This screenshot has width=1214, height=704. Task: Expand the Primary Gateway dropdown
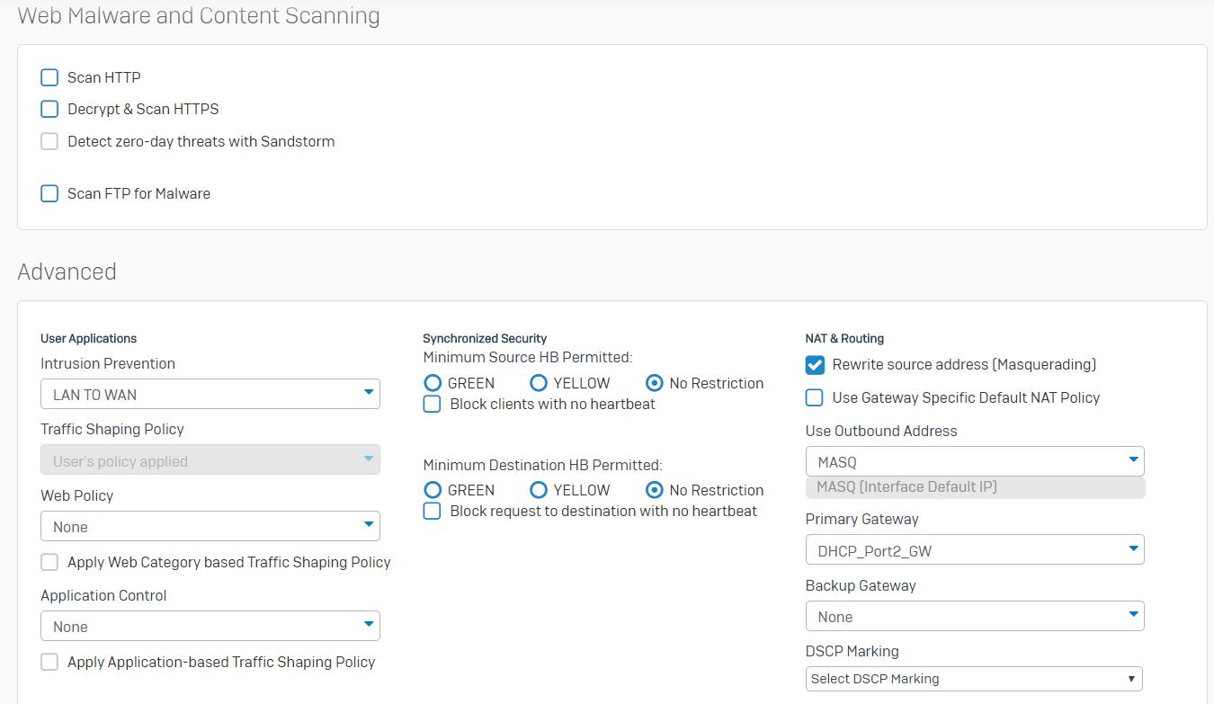coord(974,549)
